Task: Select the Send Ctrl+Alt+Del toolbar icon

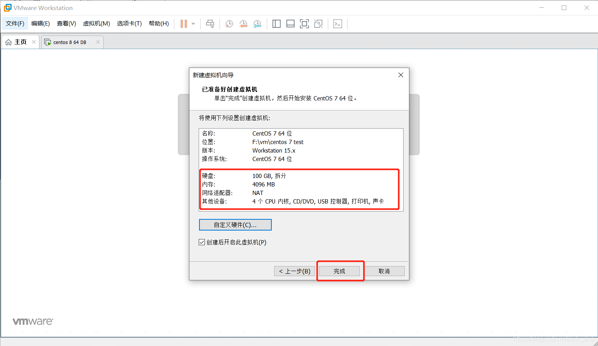Action: [x=210, y=24]
